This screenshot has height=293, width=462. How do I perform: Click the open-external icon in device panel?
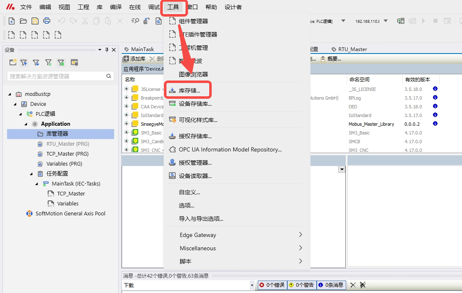tap(13, 62)
